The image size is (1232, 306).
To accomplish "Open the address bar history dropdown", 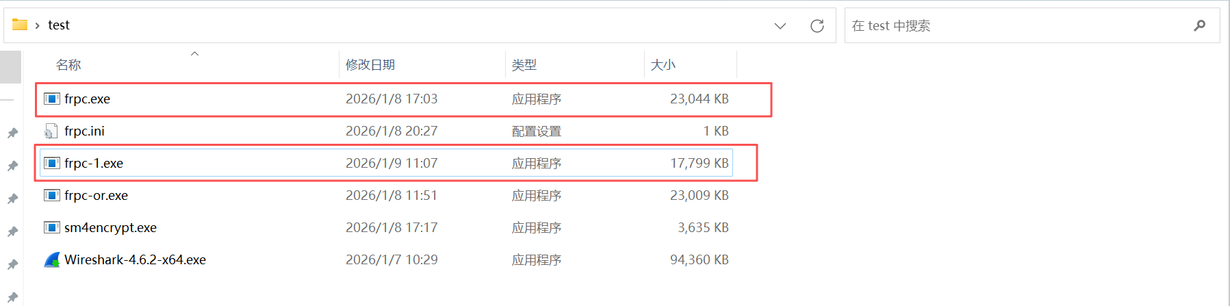I will click(780, 26).
